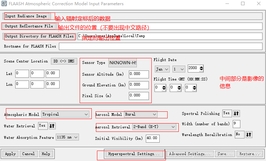Click the Restore button
Viewport: 266px width, 161px height.
click(250, 154)
